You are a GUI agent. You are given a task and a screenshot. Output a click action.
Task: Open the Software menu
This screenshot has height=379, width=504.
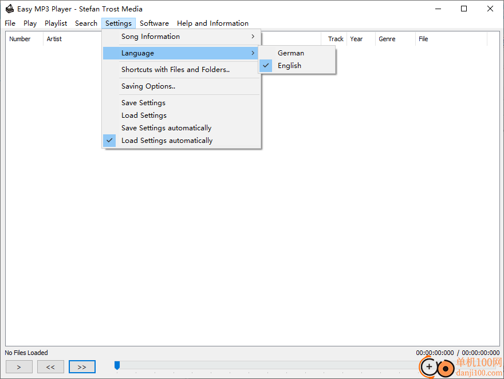click(x=154, y=23)
